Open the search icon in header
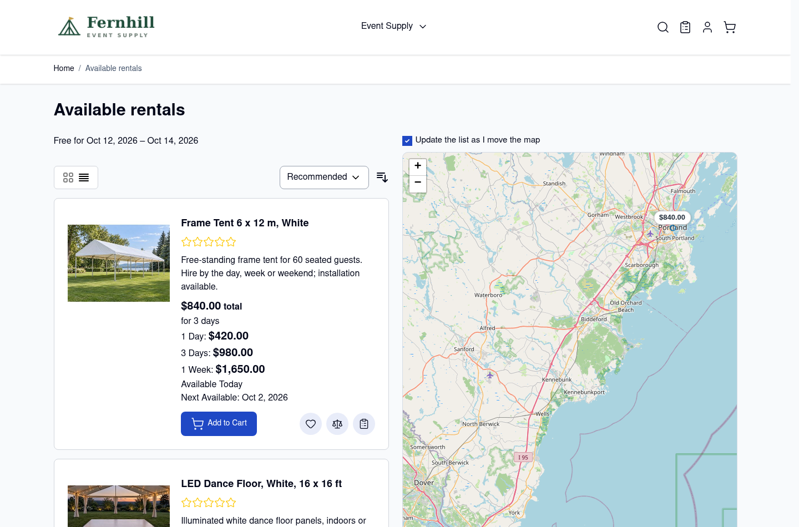 [x=663, y=27]
